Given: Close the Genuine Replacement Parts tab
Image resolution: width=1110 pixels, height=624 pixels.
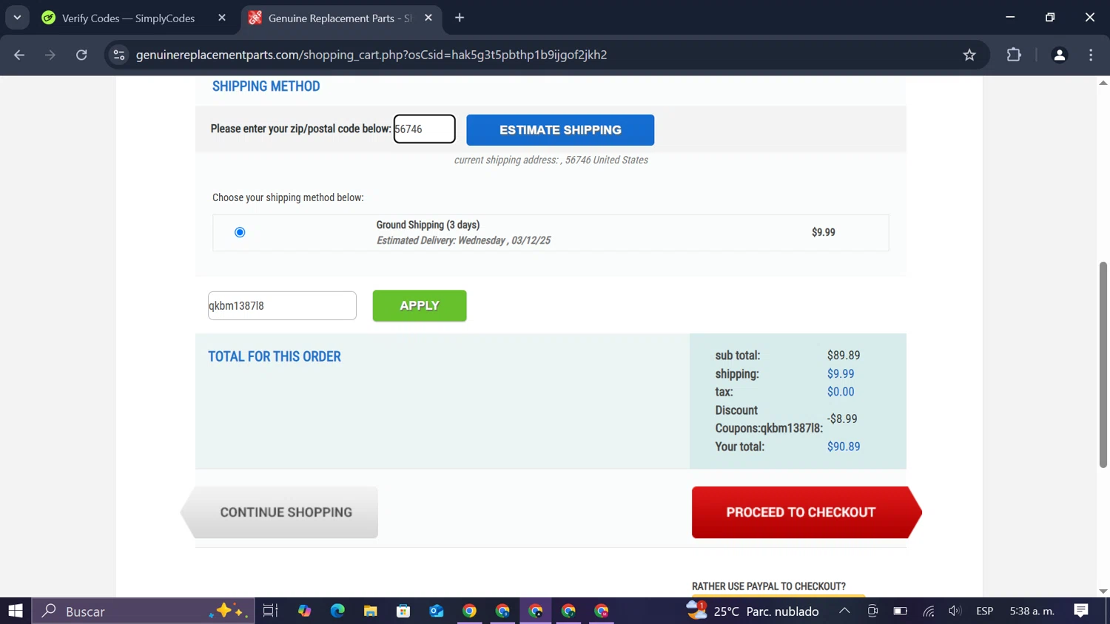Looking at the screenshot, I should point(428,18).
